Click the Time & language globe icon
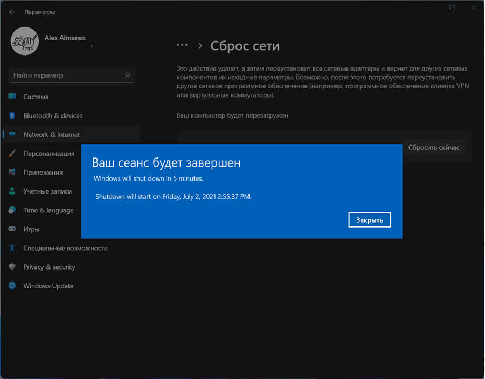The height and width of the screenshot is (379, 485). coord(12,210)
